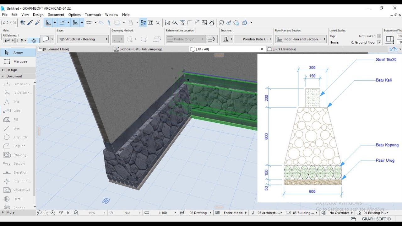Select the Section tool
Image resolution: width=402 pixels, height=226 pixels.
(x=17, y=164)
